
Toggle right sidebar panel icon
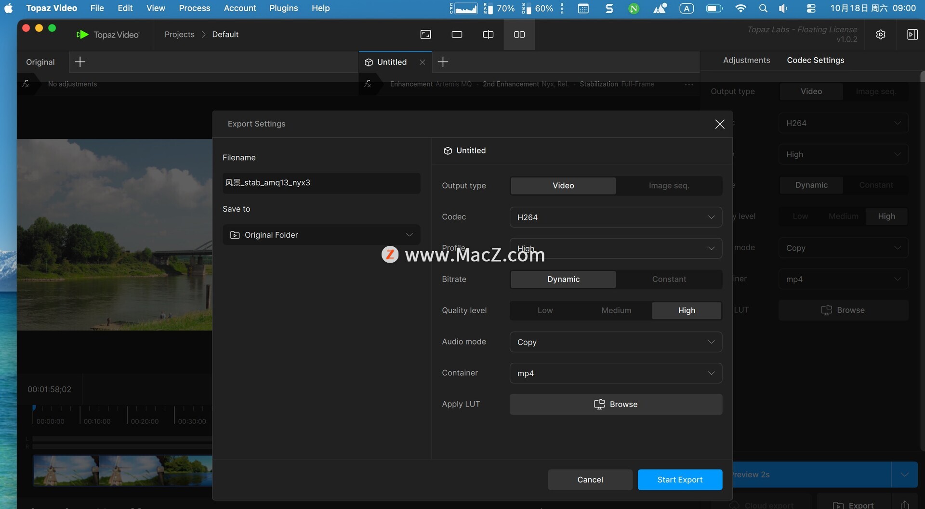click(x=912, y=35)
